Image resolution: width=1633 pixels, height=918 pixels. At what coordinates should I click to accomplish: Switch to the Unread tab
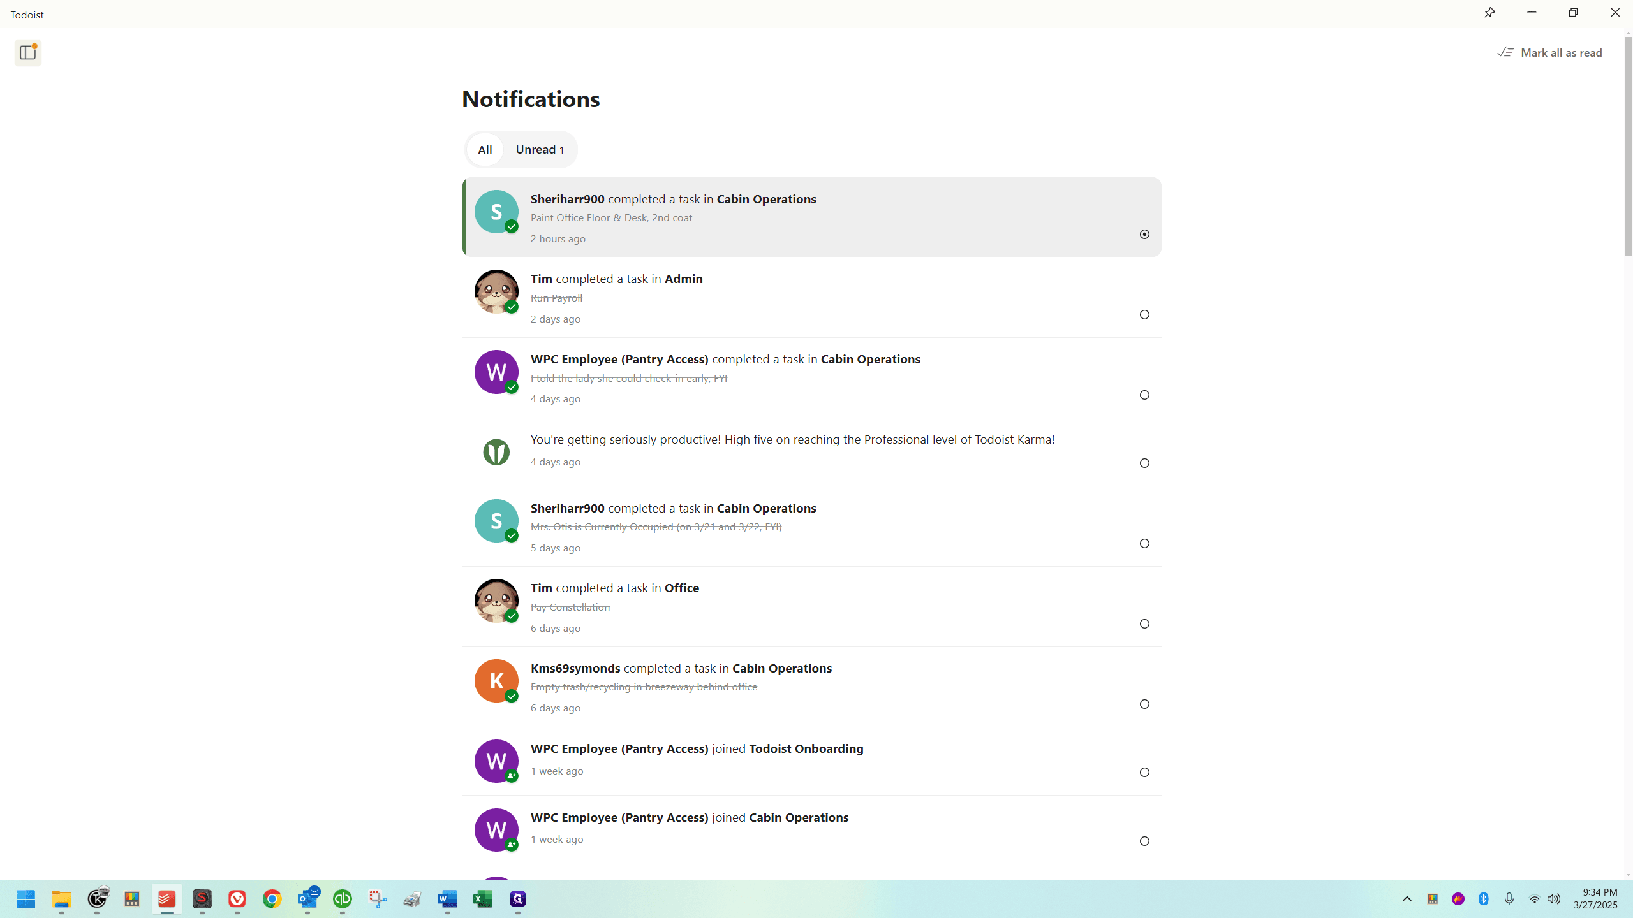pyautogui.click(x=540, y=150)
